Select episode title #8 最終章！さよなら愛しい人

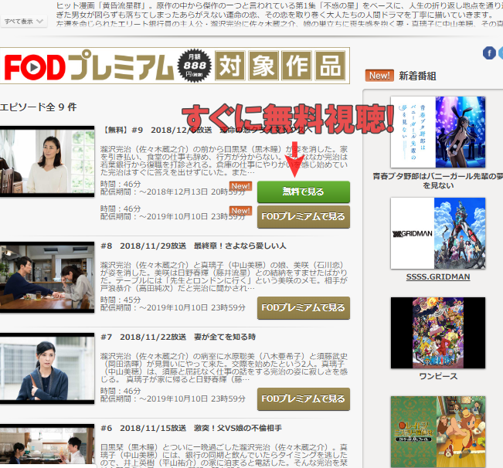[x=193, y=246]
